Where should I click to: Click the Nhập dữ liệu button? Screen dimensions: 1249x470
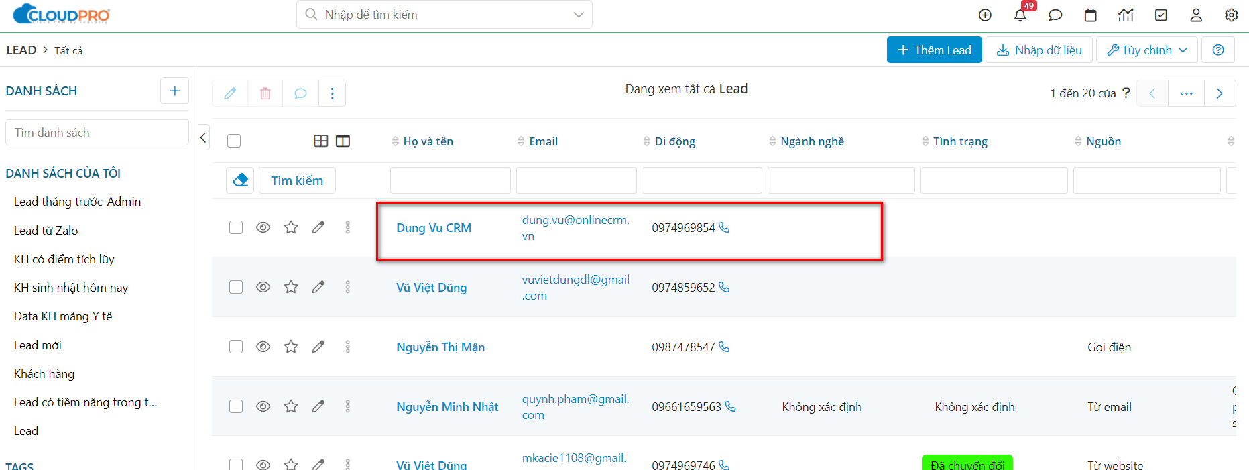coord(1039,50)
